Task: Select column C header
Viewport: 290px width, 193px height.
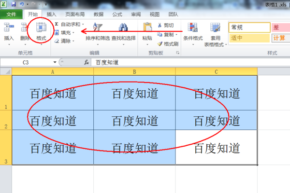Action: click(216, 71)
